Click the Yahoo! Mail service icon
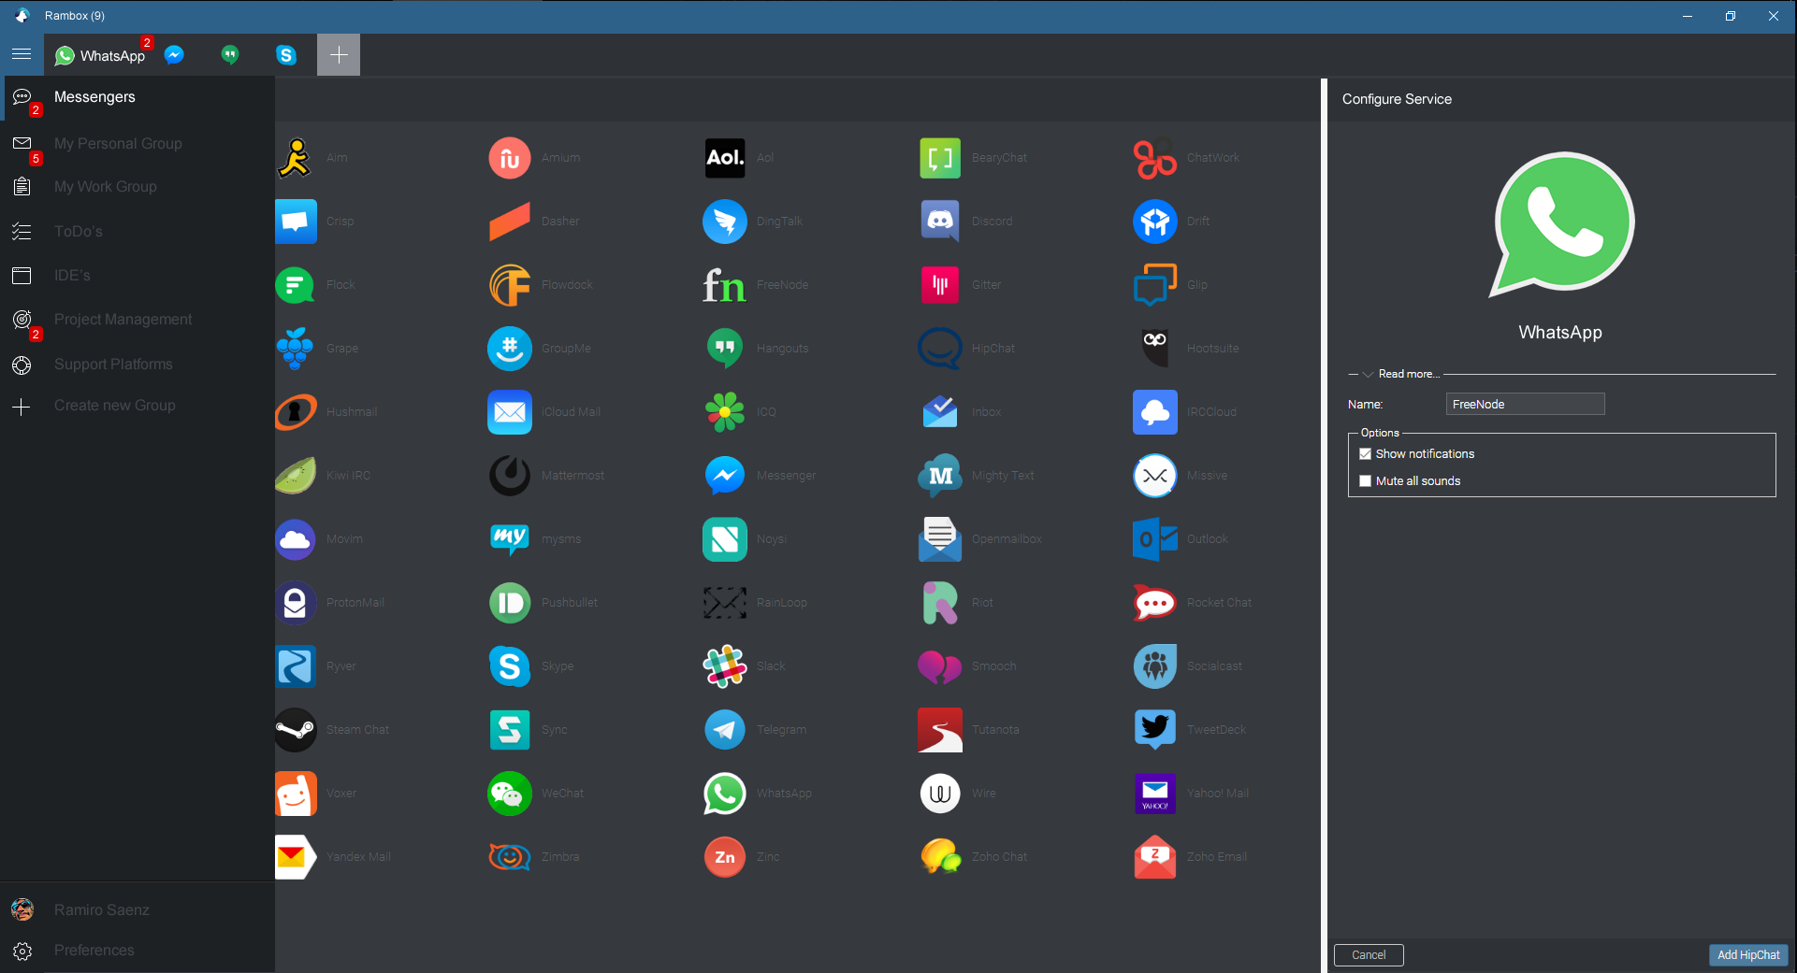Viewport: 1797px width, 973px height. tap(1155, 794)
